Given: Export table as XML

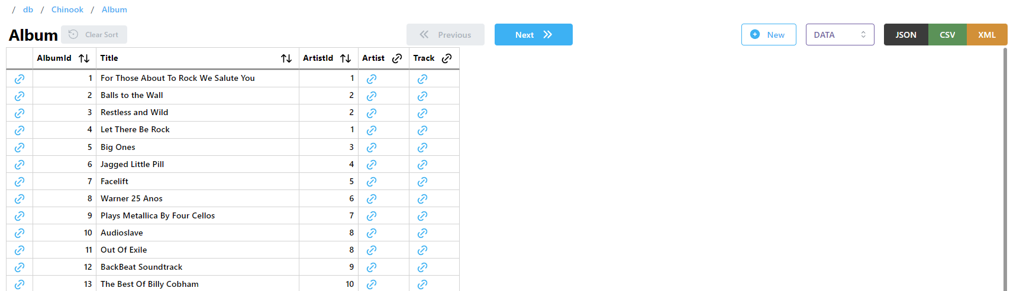Looking at the screenshot, I should click(986, 35).
